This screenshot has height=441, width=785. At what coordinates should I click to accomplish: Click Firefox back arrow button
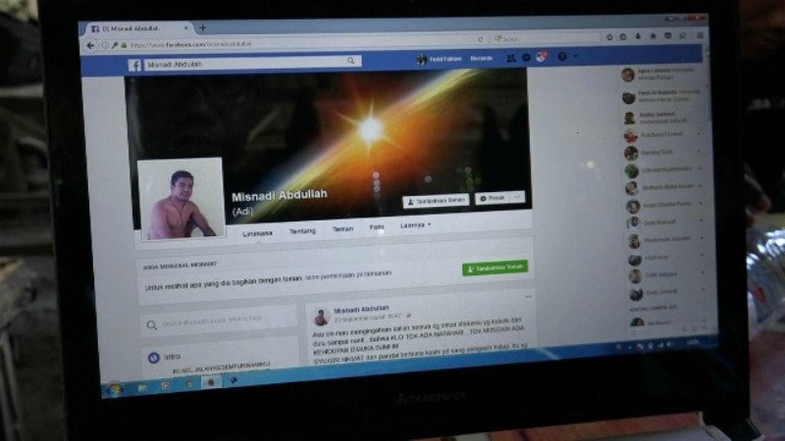(91, 45)
